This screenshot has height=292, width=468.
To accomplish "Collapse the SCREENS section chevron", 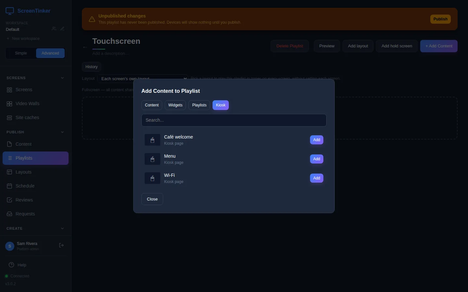I will tap(62, 78).
